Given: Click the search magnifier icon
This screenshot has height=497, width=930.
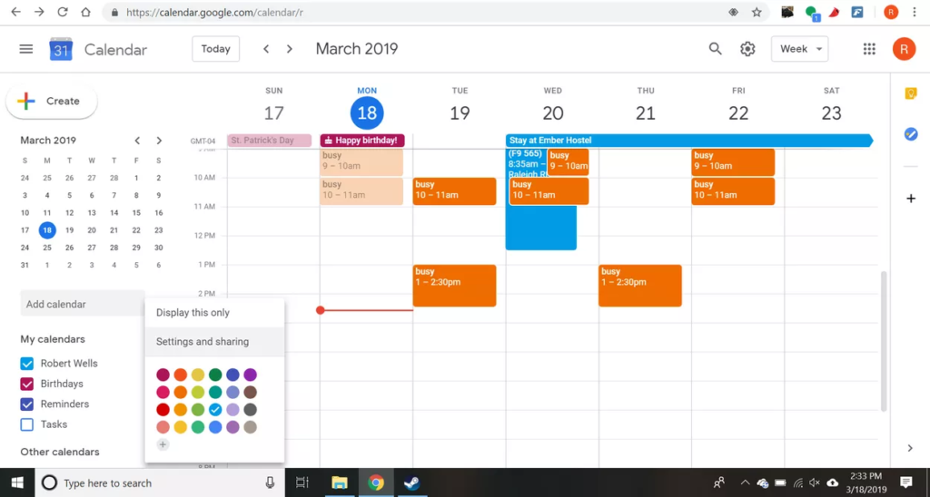Looking at the screenshot, I should tap(716, 49).
